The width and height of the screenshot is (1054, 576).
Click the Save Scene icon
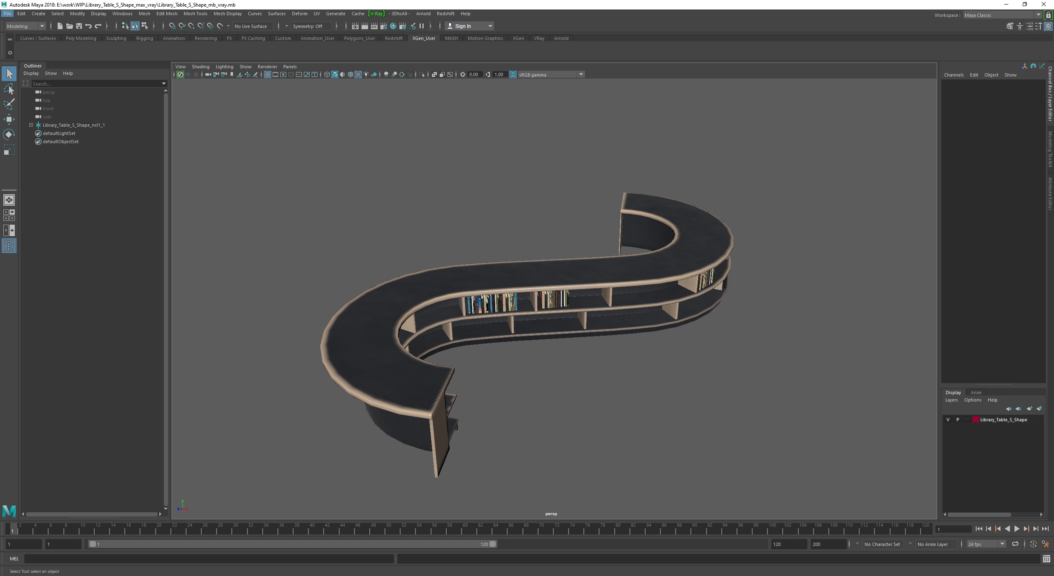79,26
